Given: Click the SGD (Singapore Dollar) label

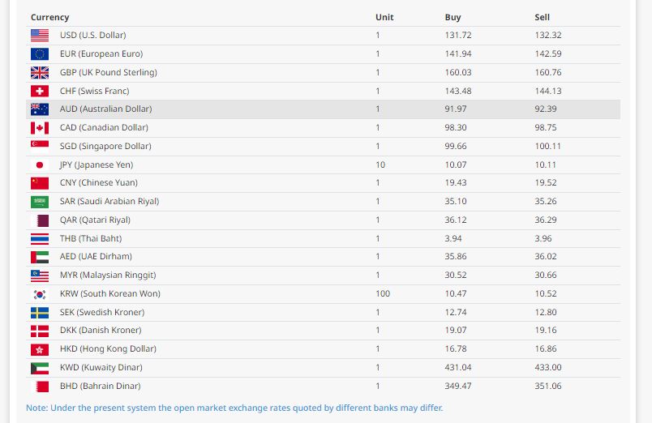Looking at the screenshot, I should coord(105,147).
